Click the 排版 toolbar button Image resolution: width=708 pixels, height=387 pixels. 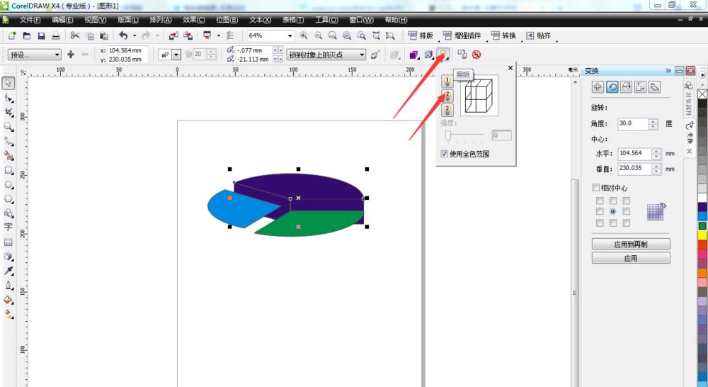coord(421,35)
